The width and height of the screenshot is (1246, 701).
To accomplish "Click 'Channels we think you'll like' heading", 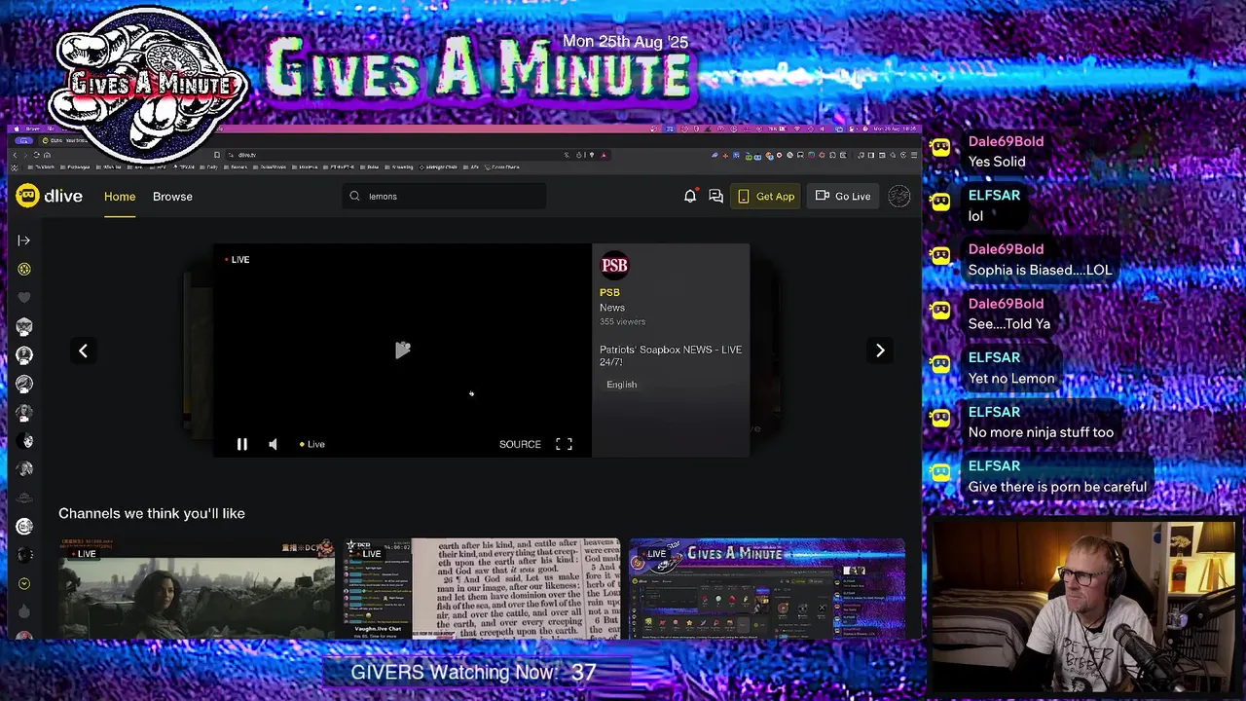I will pyautogui.click(x=152, y=513).
